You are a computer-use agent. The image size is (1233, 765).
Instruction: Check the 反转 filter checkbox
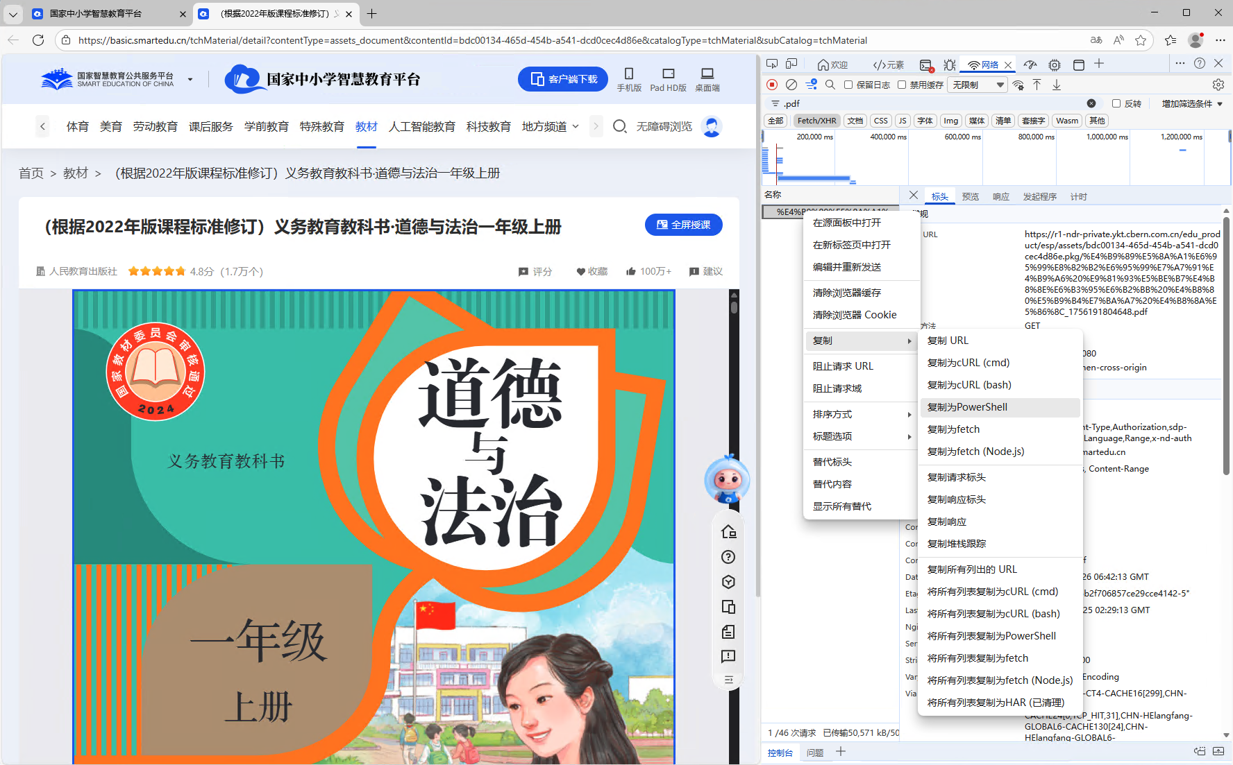tap(1116, 103)
